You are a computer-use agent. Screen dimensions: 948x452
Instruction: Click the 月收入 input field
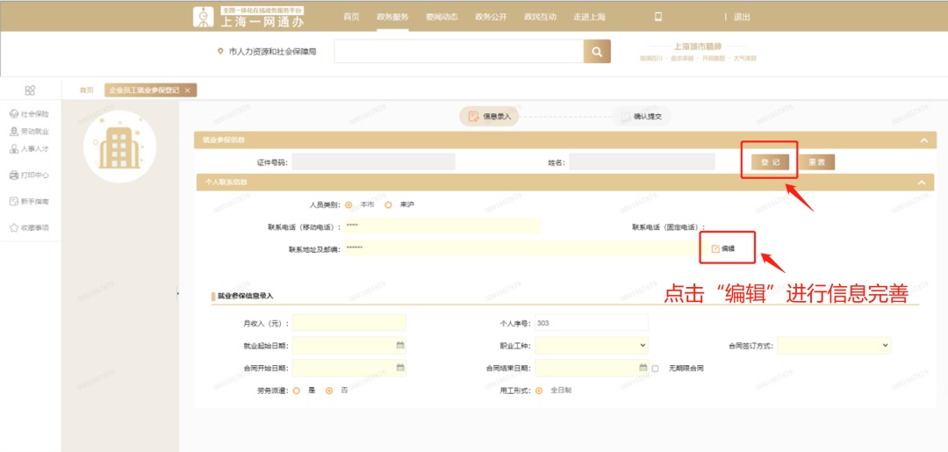(349, 323)
